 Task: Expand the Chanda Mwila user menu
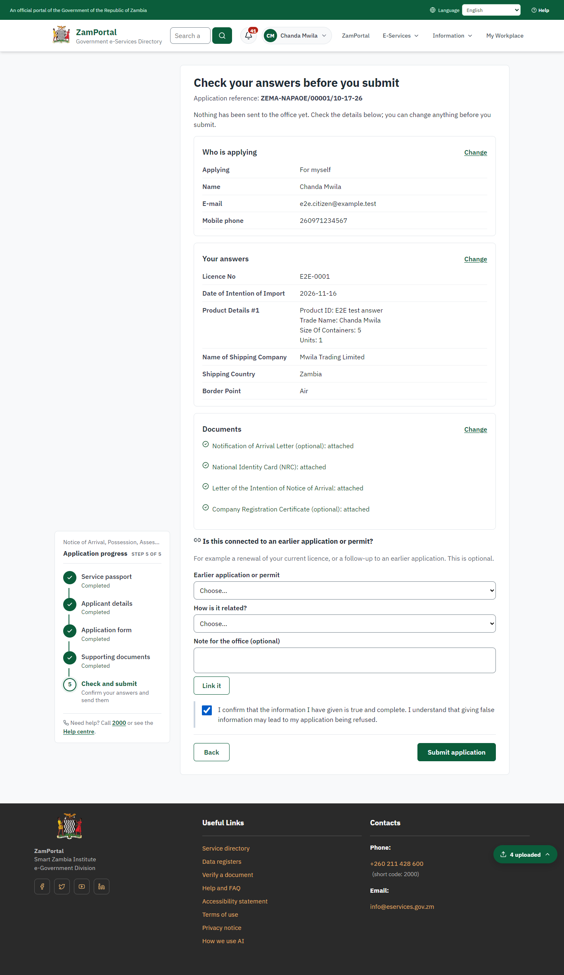pos(297,36)
